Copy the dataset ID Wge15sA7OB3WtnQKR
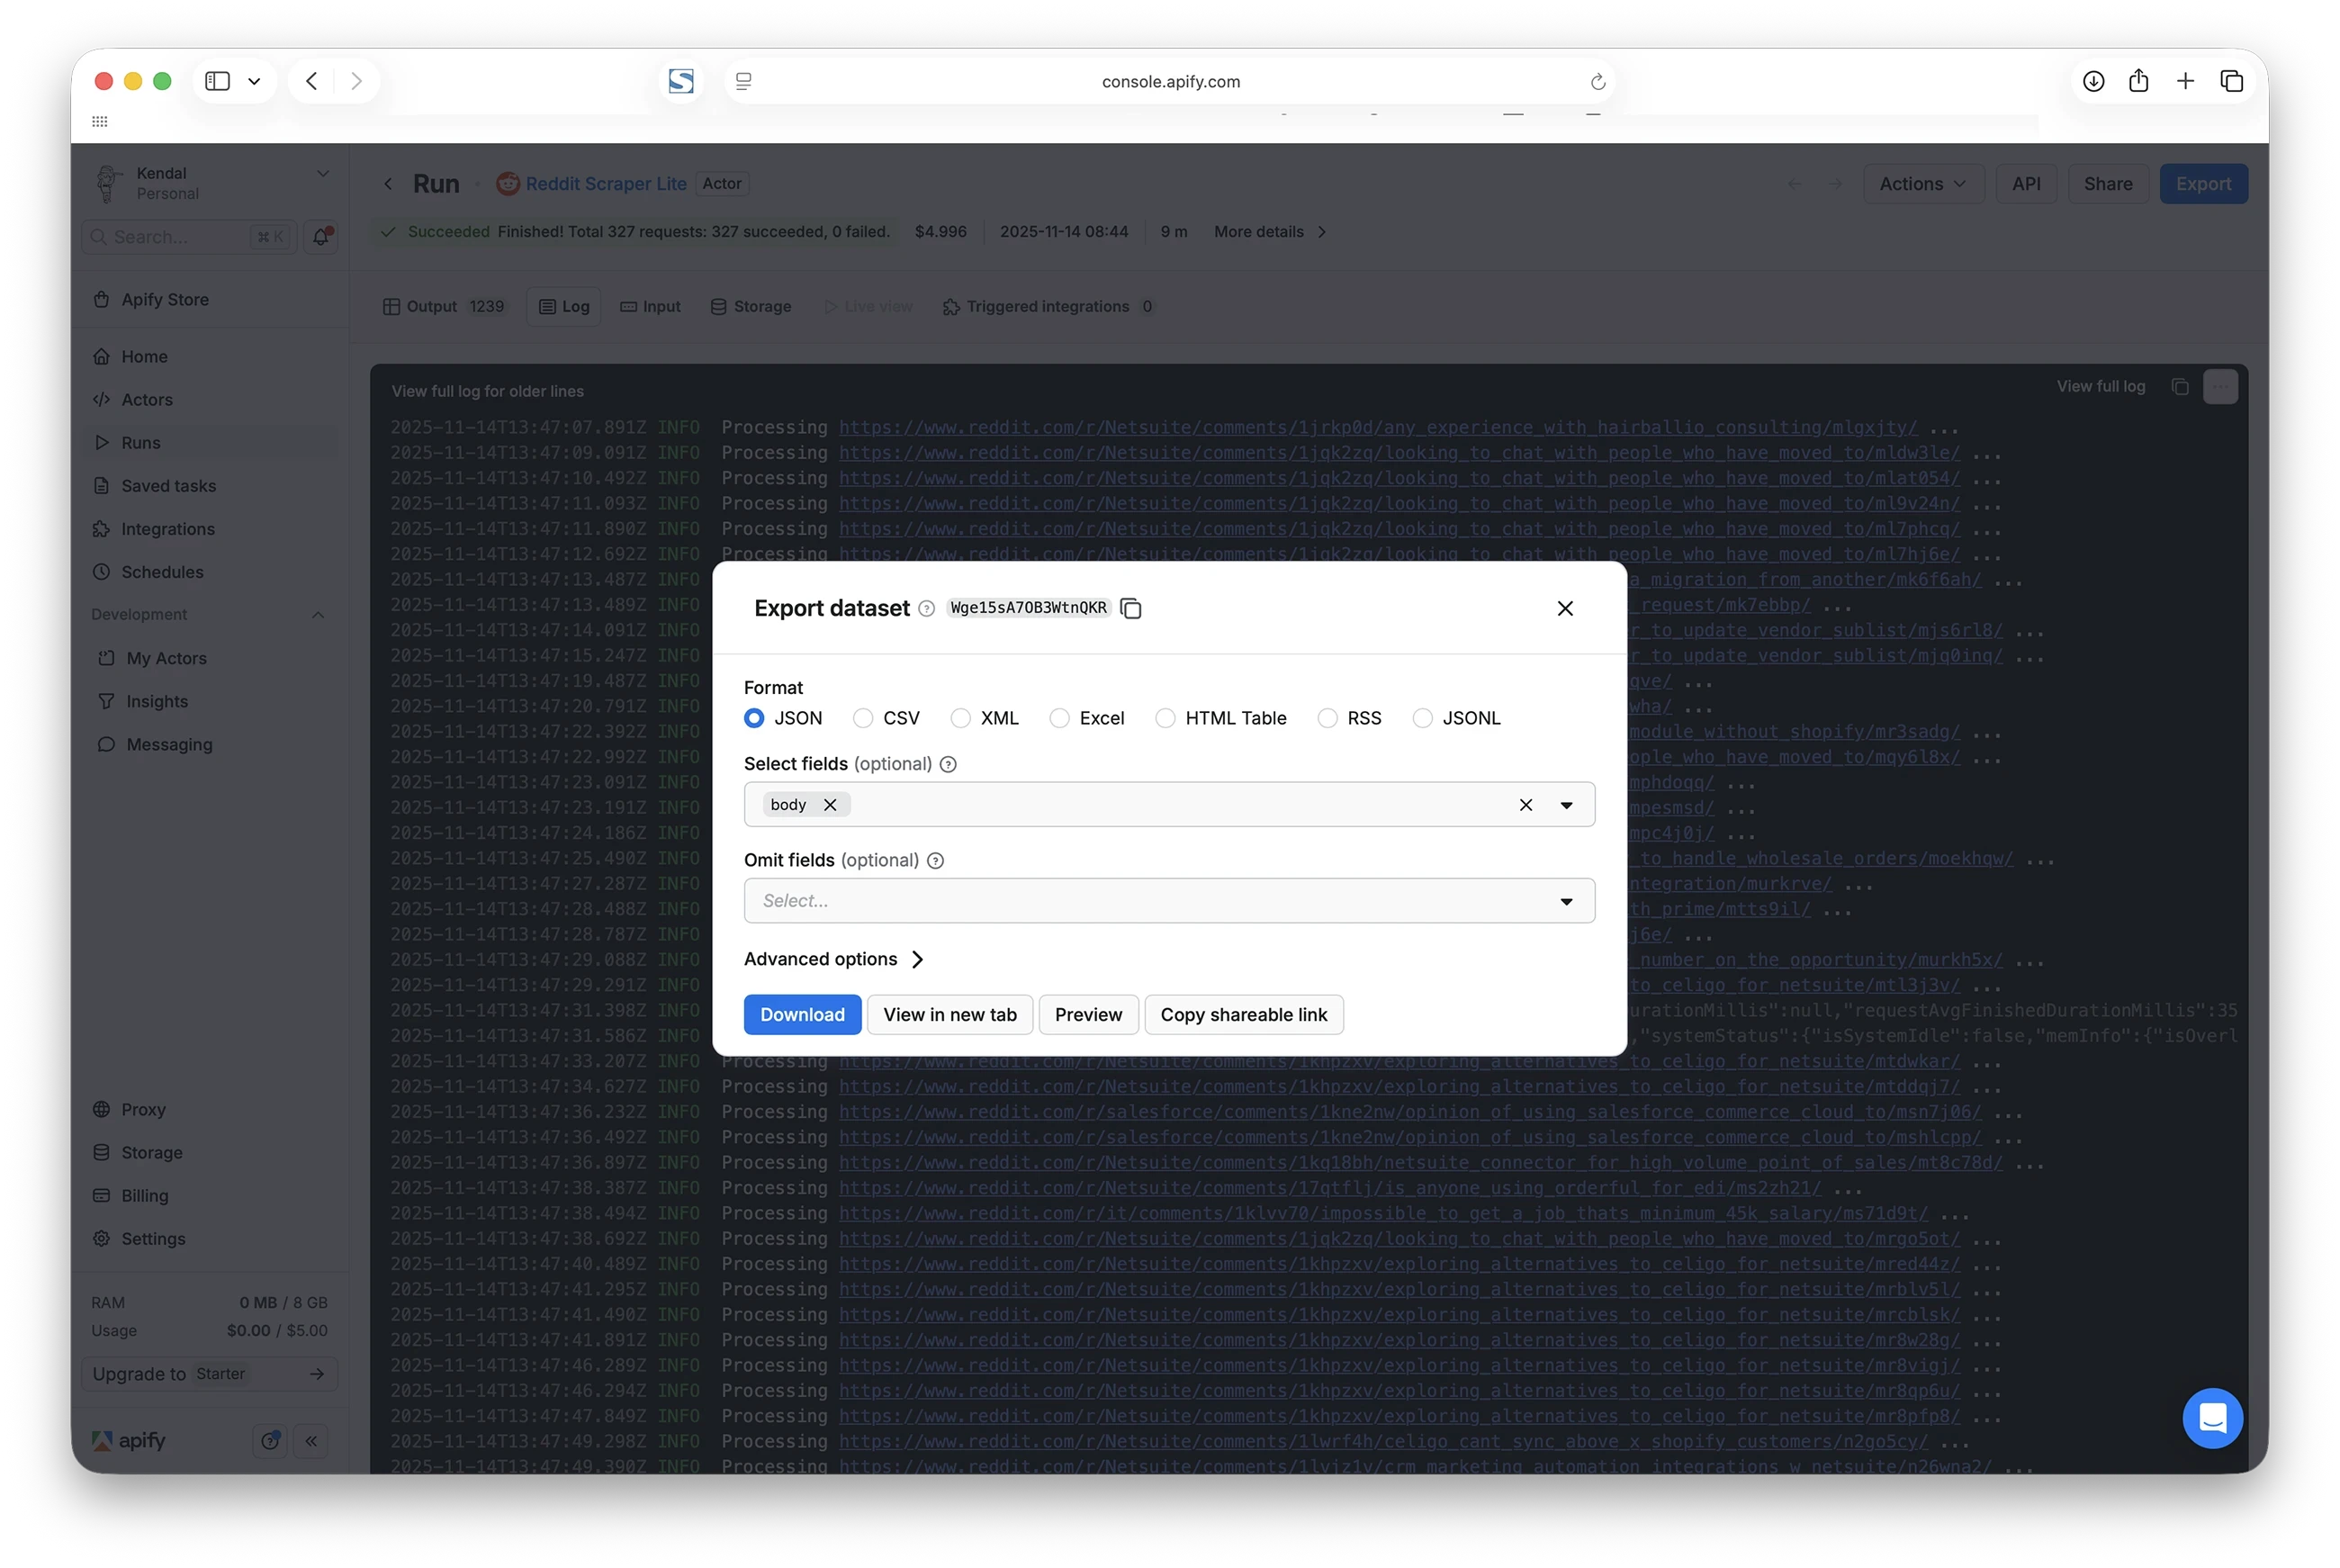 click(x=1130, y=608)
